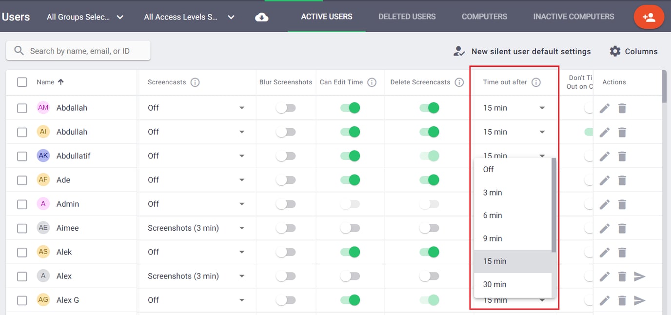Delete user Abdullah with trash icon
Image resolution: width=671 pixels, height=315 pixels.
(622, 132)
